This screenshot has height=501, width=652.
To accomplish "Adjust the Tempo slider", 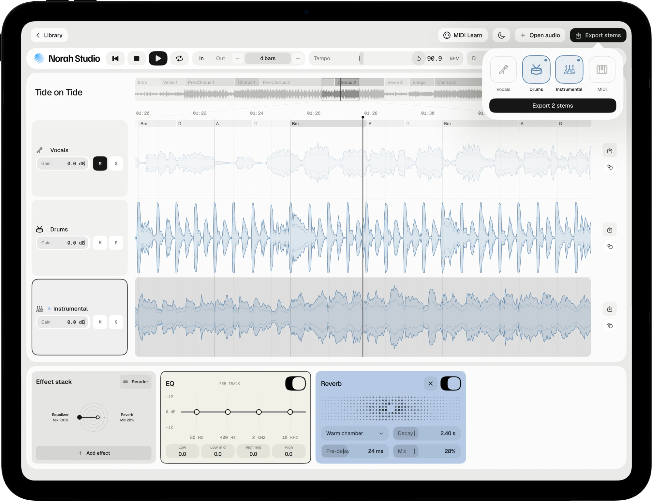I will 360,58.
